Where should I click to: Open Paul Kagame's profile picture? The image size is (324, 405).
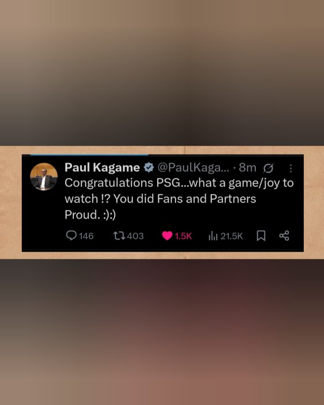pyautogui.click(x=44, y=176)
